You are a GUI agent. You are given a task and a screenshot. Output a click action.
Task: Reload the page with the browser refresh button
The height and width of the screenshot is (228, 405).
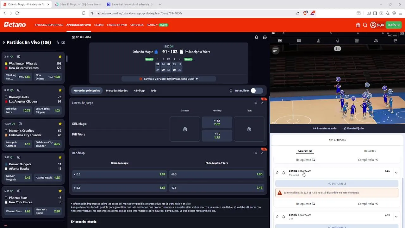(17, 13)
